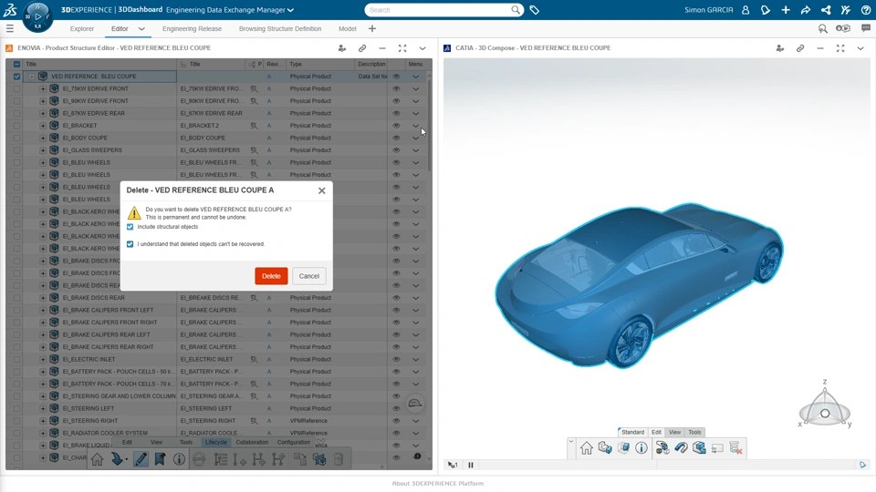Switch to the Model tab
This screenshot has height=492, width=876.
347,28
